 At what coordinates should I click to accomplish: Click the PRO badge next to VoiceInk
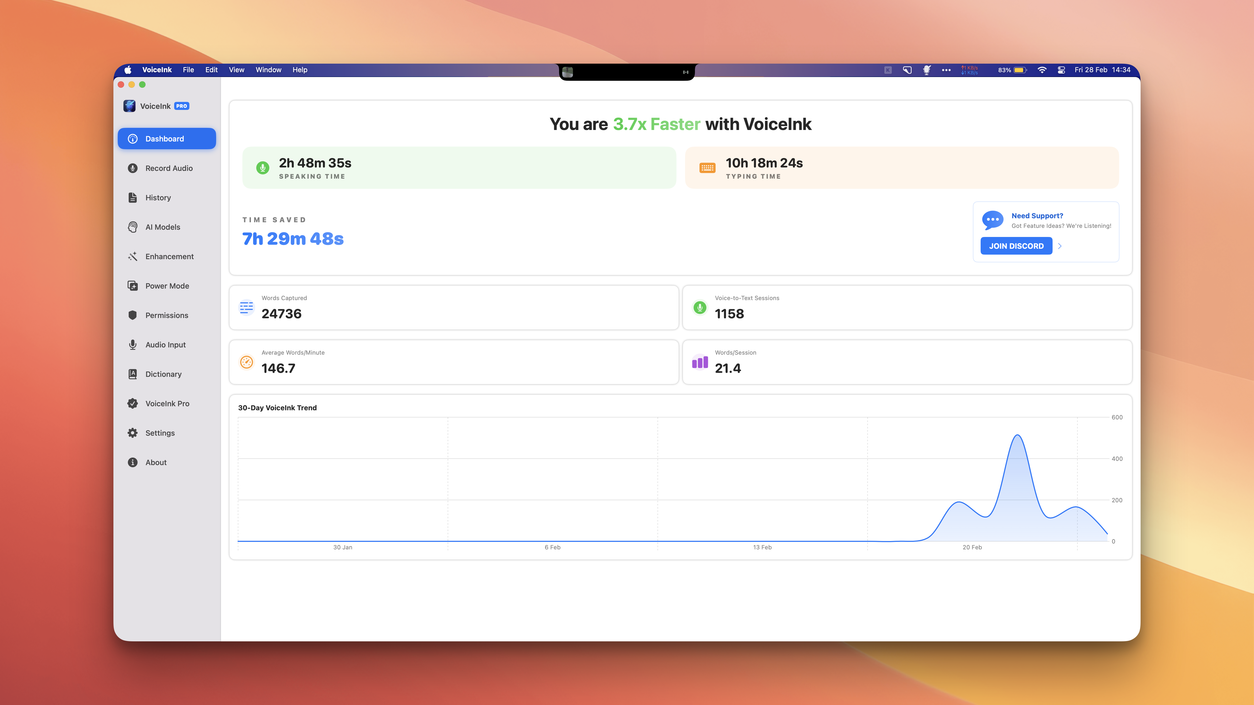(x=181, y=106)
